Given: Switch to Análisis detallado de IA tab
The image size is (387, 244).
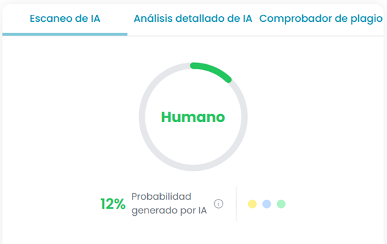Looking at the screenshot, I should [x=193, y=19].
